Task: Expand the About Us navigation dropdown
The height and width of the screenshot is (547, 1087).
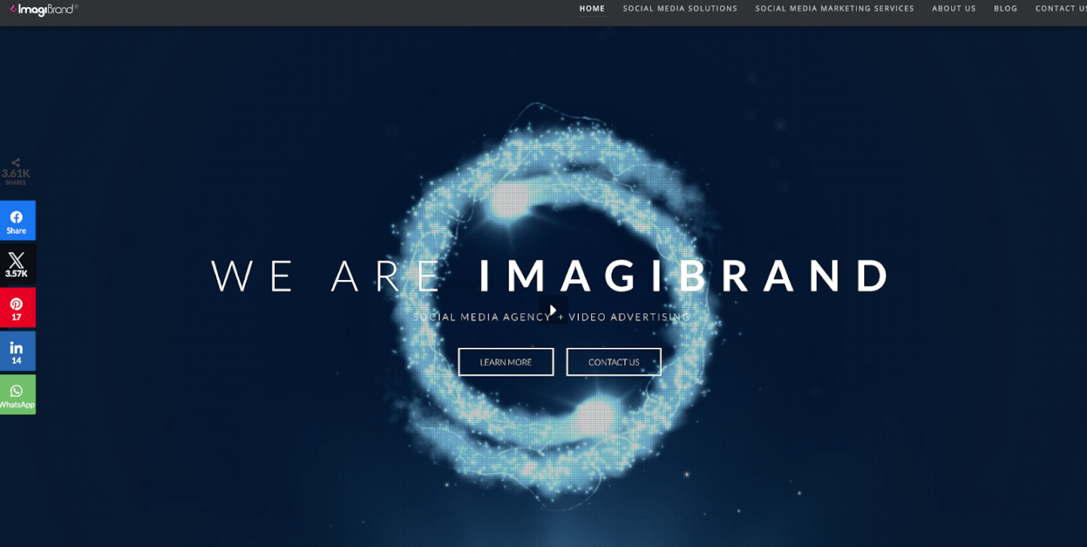Action: coord(953,8)
